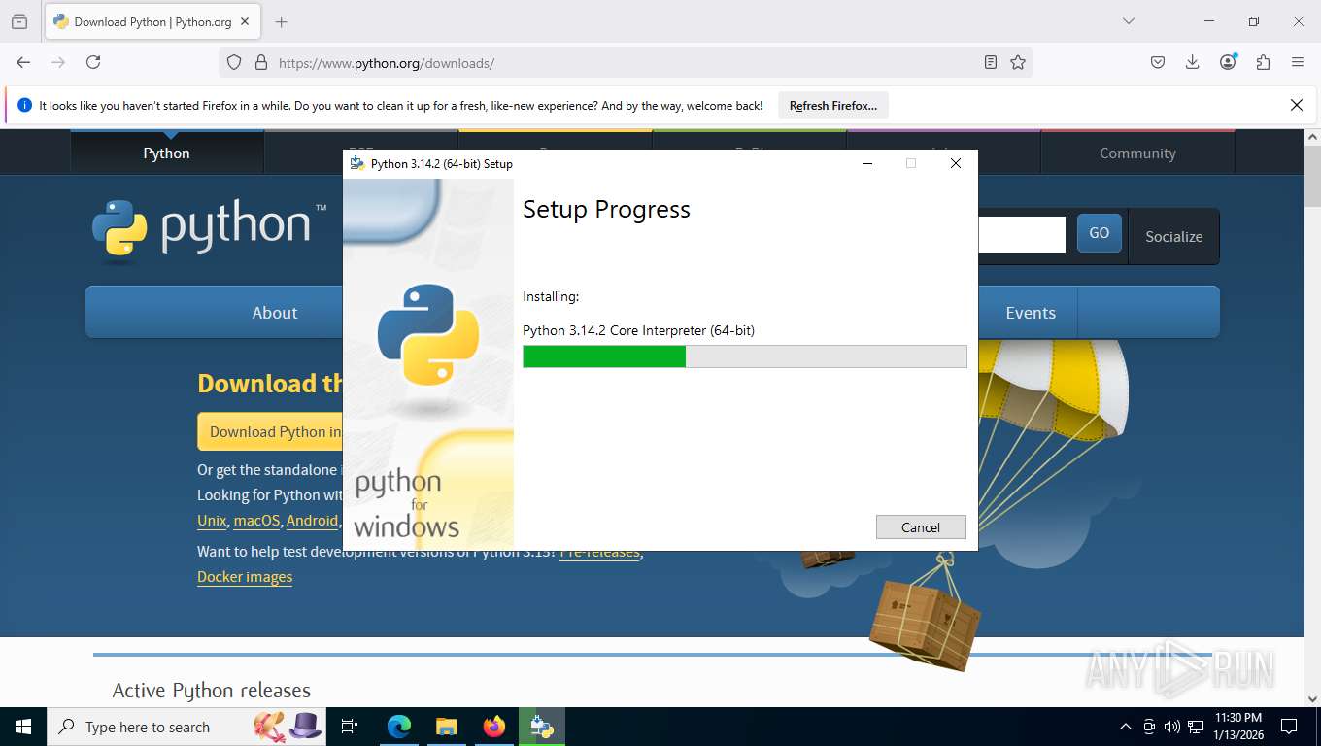1321x746 pixels.
Task: Open File Explorer from the taskbar
Action: (446, 727)
